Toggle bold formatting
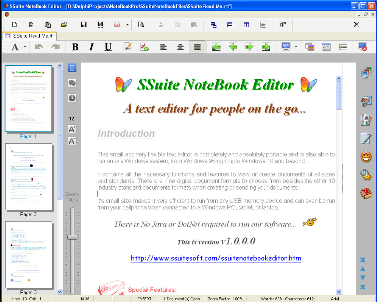The image size is (377, 302). [75, 46]
